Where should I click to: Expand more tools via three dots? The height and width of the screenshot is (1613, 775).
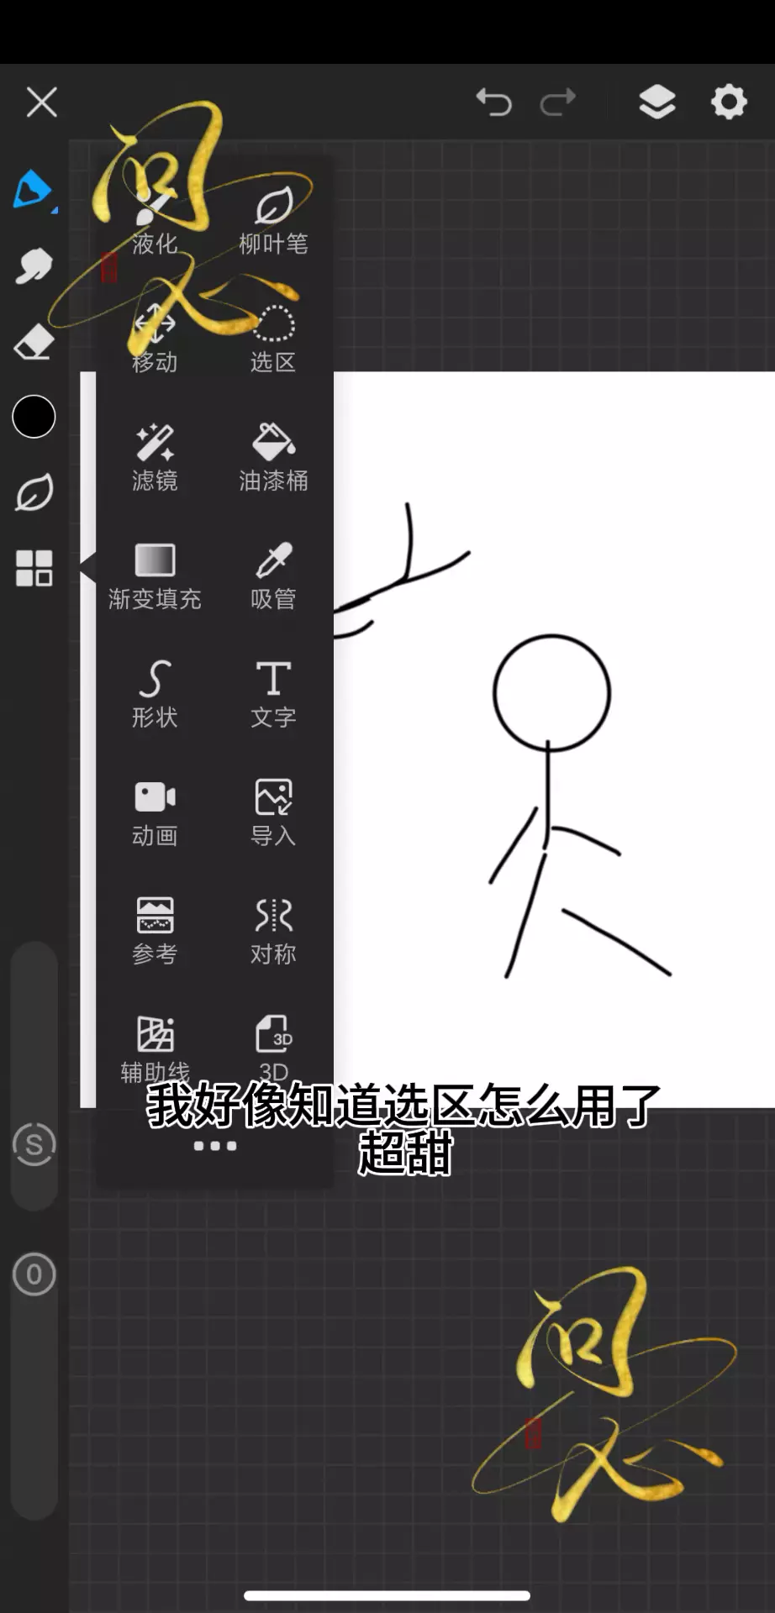pos(215,1146)
